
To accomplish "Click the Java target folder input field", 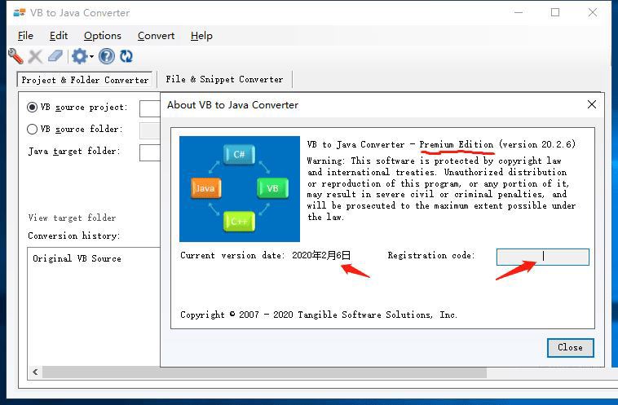I will tap(150, 152).
